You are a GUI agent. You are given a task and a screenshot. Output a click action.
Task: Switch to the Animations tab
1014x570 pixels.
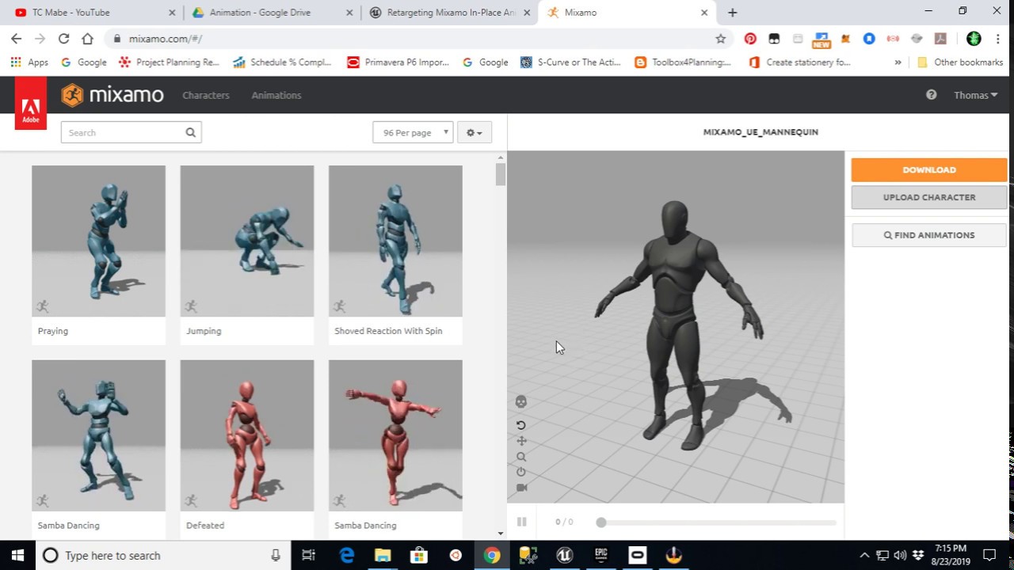[x=276, y=95]
